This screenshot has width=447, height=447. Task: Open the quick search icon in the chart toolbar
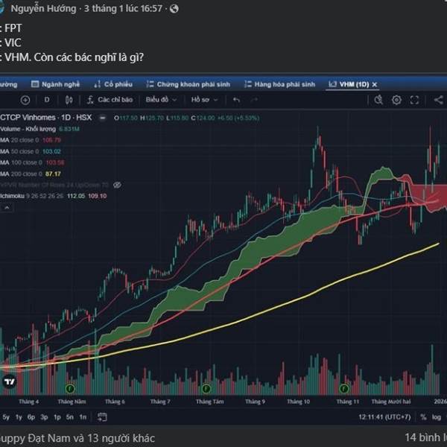tap(378, 100)
